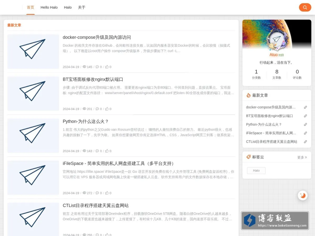Click the docker-compose article paper plane thumbnail
This screenshot has height=236, width=315.
[x=33, y=51]
